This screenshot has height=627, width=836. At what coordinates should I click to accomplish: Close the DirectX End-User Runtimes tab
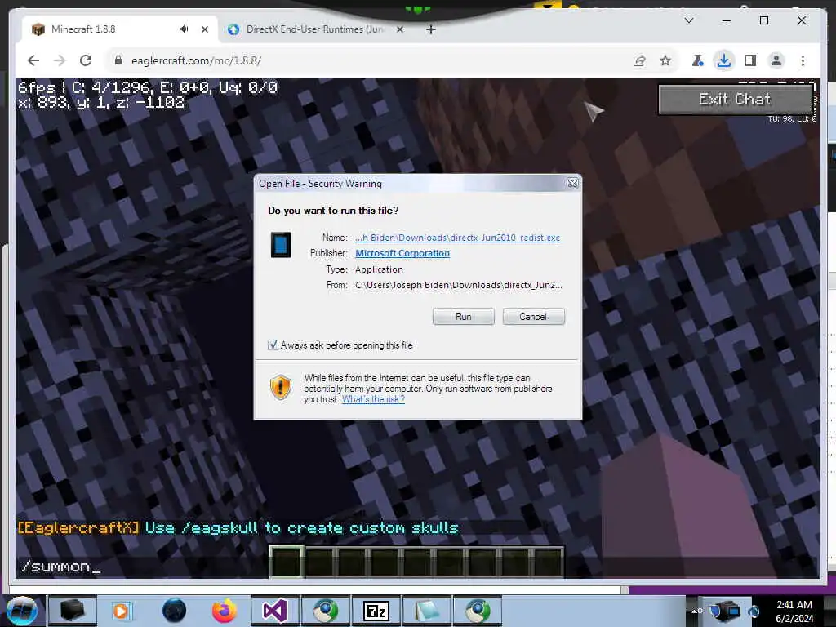point(400,29)
